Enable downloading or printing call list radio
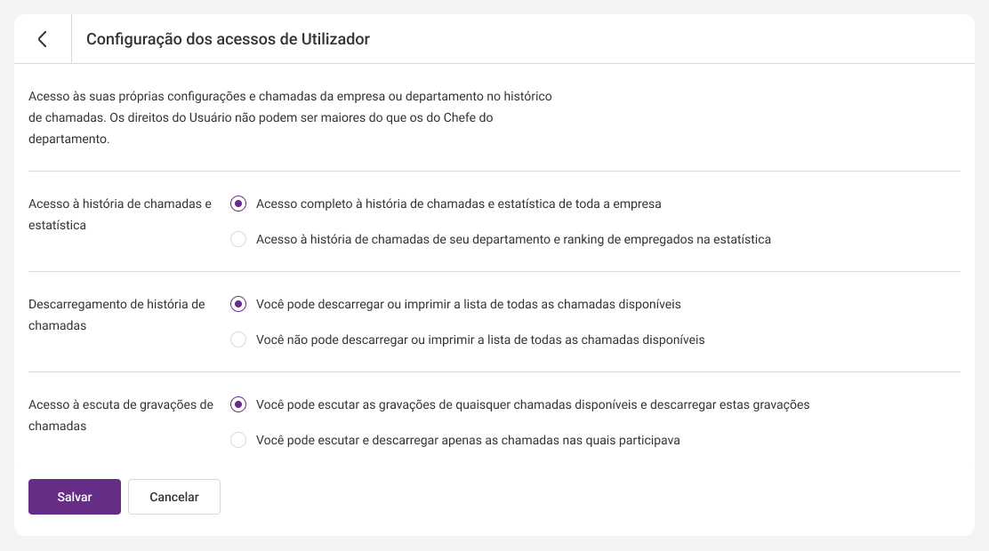 [238, 304]
